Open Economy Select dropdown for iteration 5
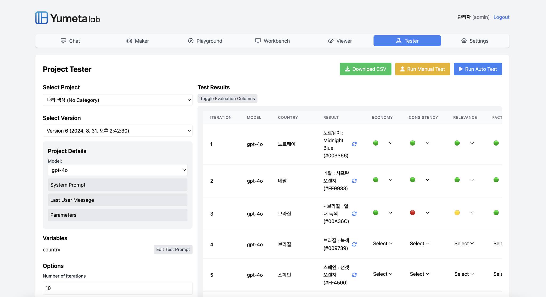The width and height of the screenshot is (546, 297). (383, 274)
